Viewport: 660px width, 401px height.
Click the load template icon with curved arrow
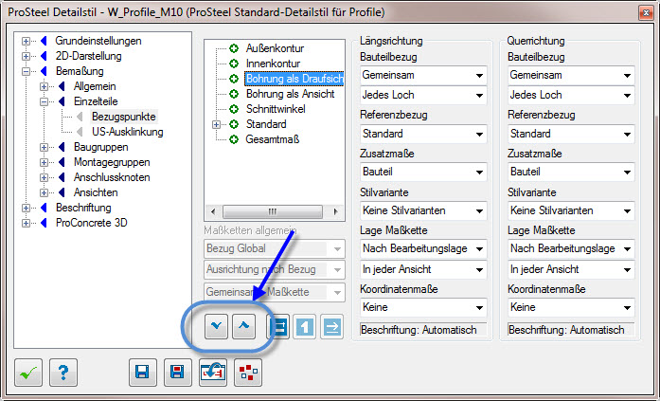213,373
